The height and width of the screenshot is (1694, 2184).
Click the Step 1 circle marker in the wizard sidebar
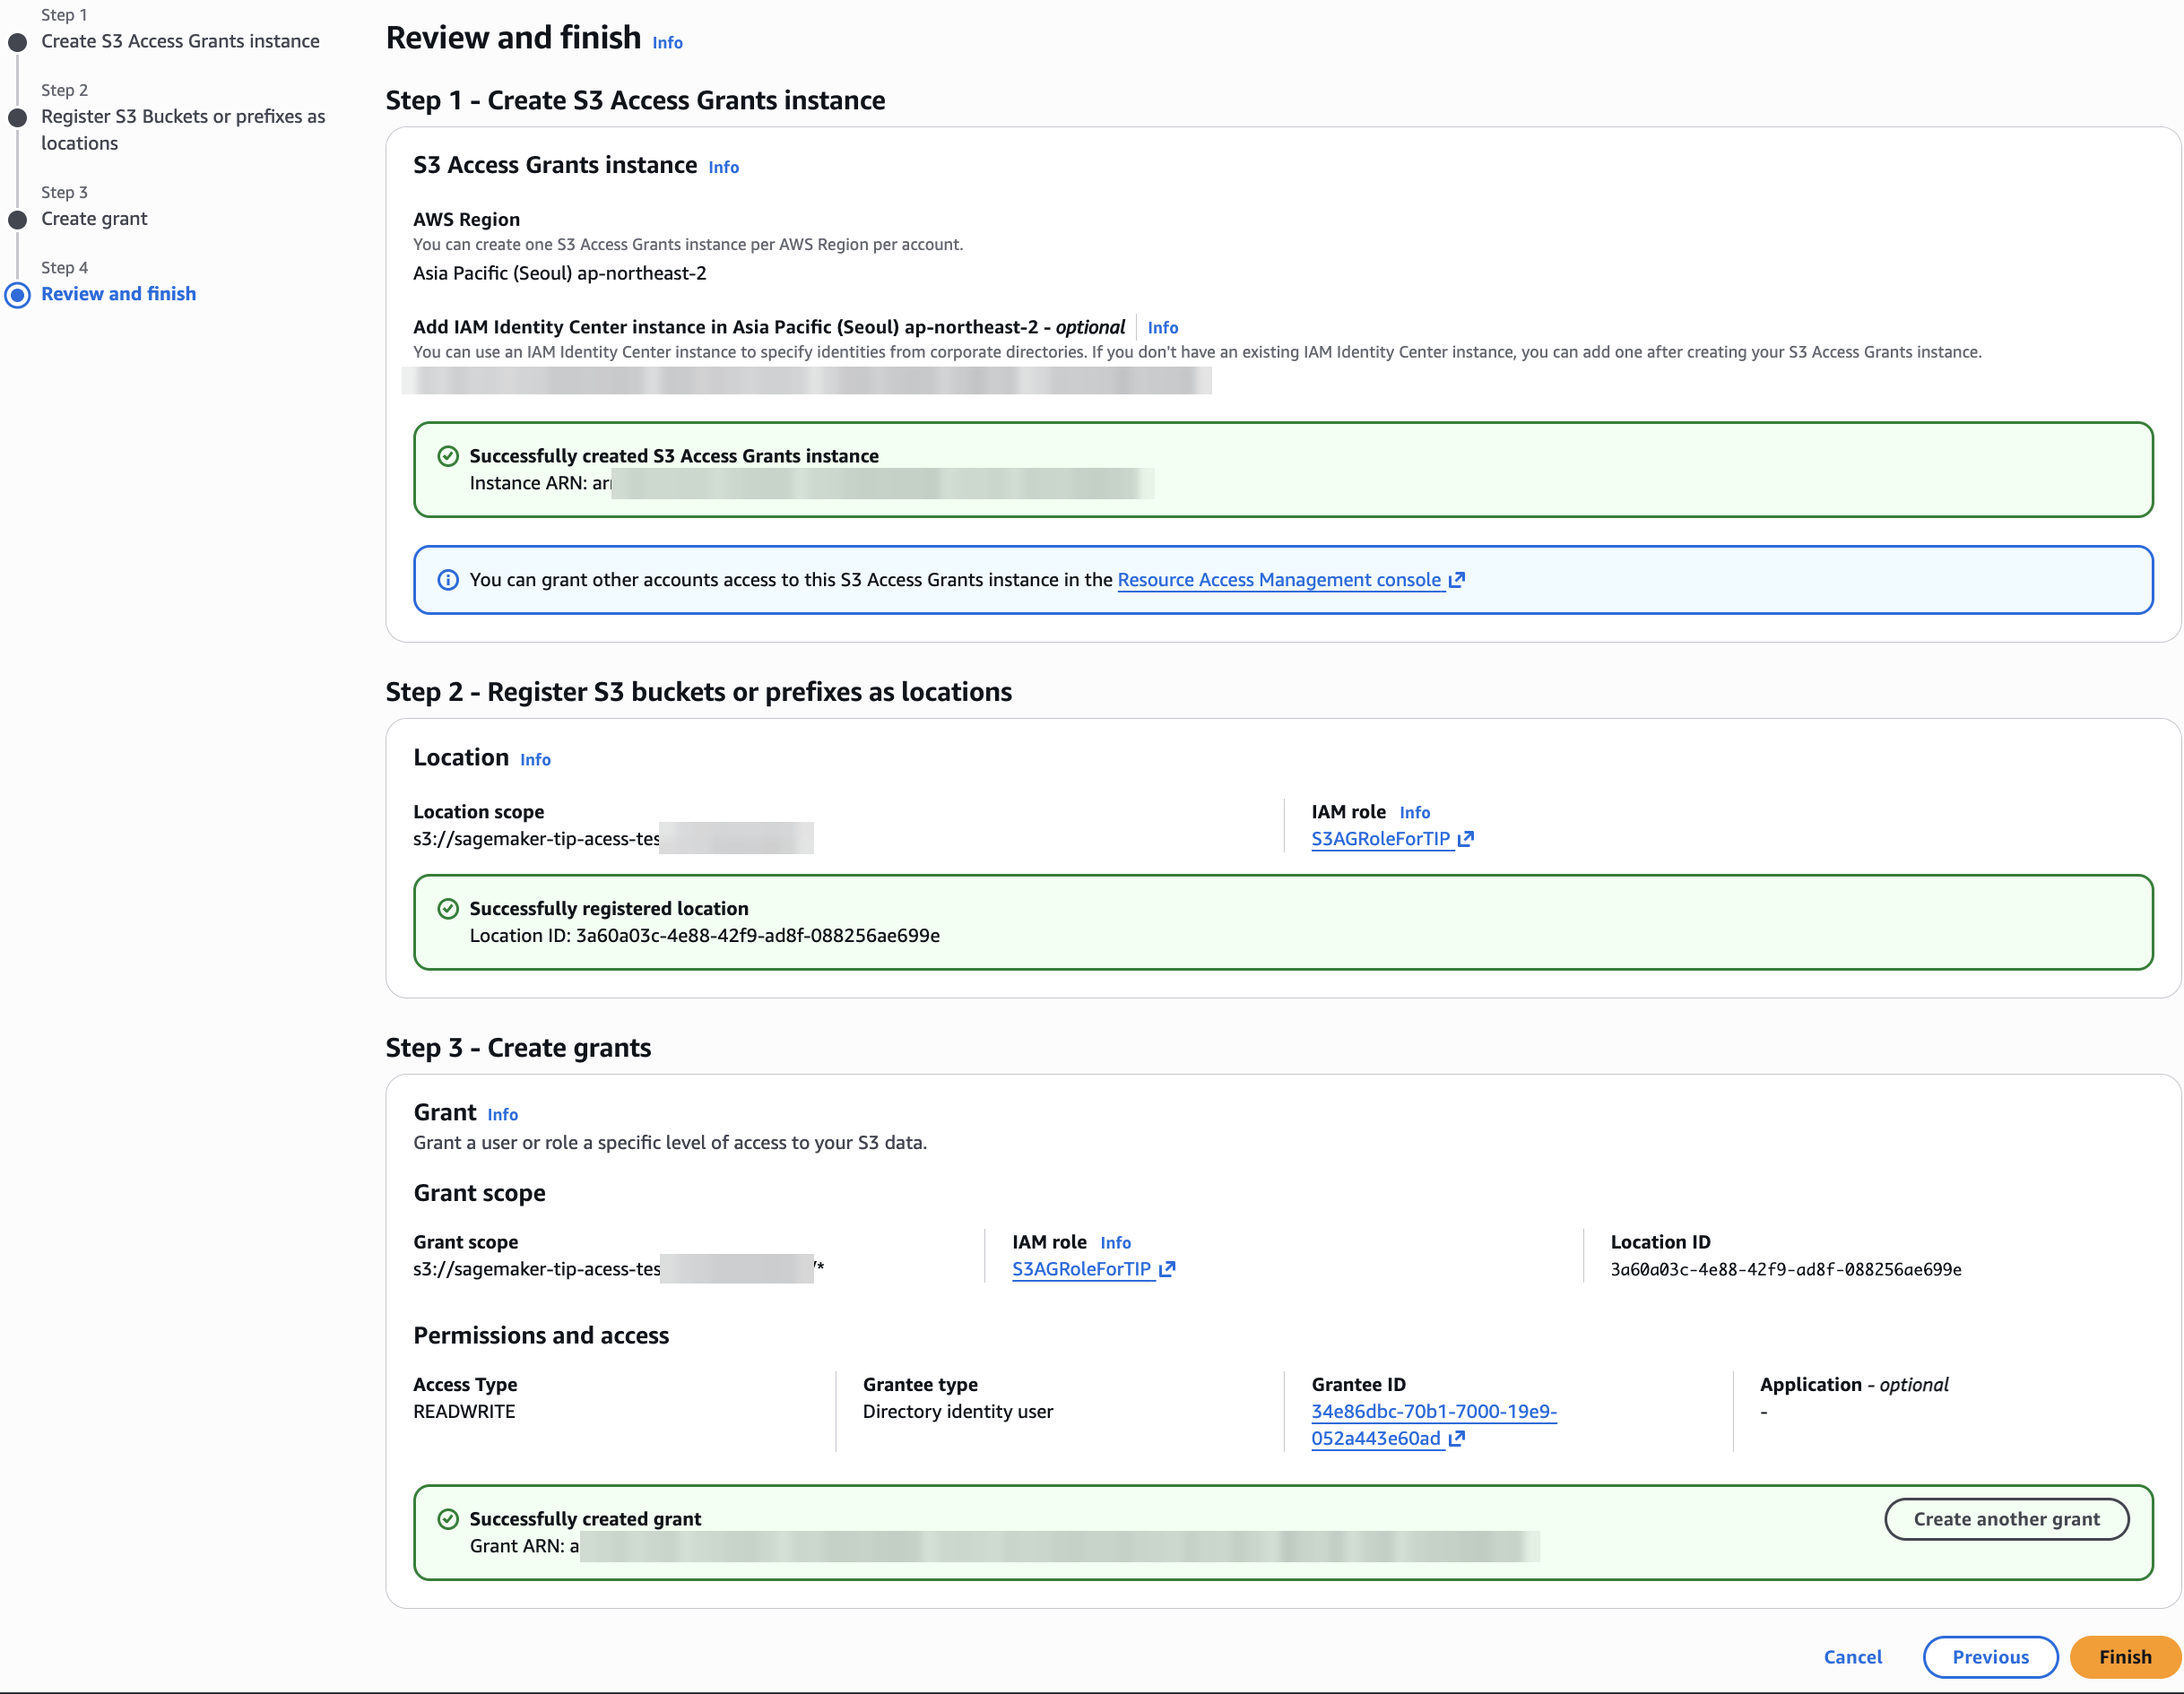click(17, 42)
